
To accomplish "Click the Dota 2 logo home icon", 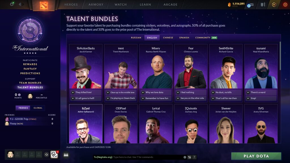I will pyautogui.click(x=44, y=5).
